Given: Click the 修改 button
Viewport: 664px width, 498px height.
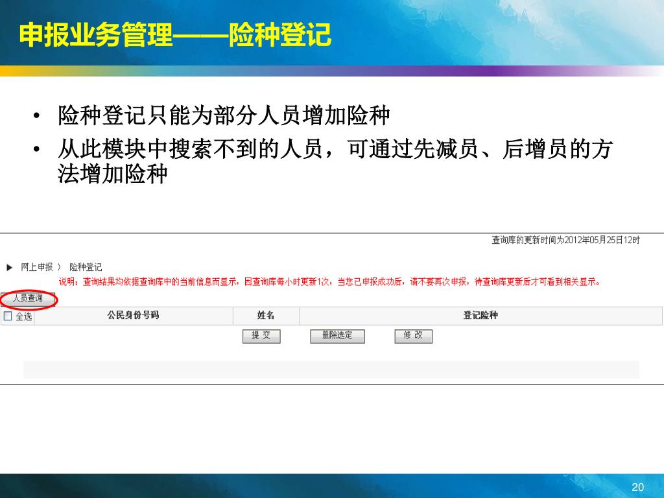Looking at the screenshot, I should click(x=413, y=336).
